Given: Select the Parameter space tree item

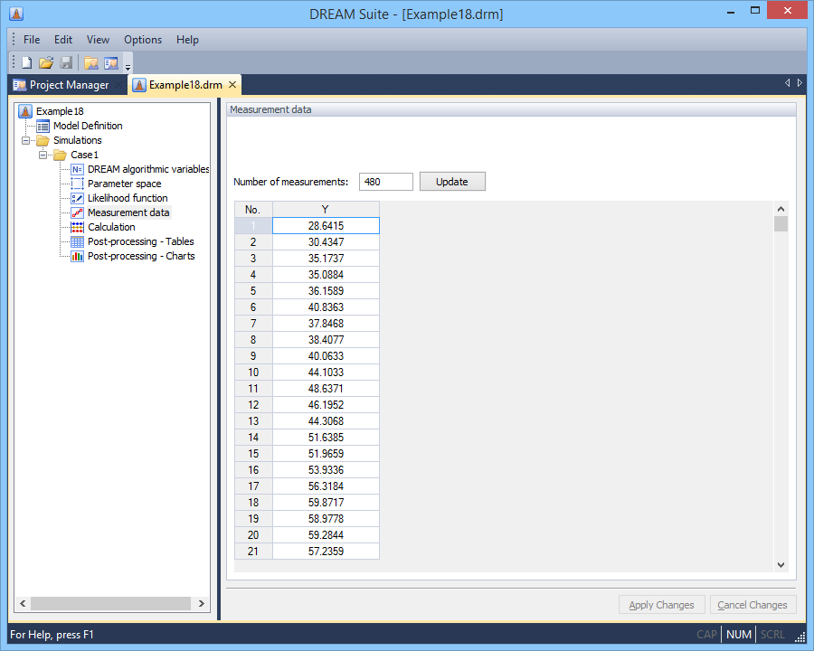Looking at the screenshot, I should [125, 184].
